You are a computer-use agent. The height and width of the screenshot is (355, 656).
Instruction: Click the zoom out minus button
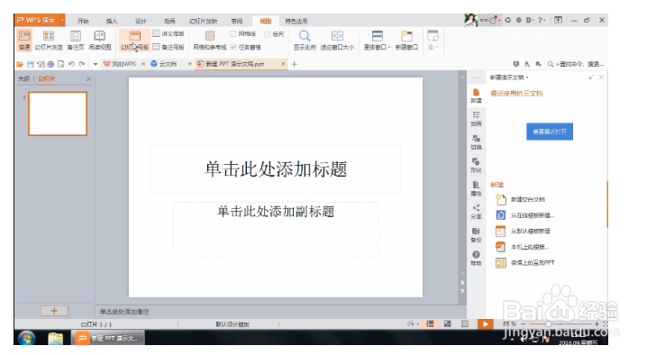[x=523, y=324]
